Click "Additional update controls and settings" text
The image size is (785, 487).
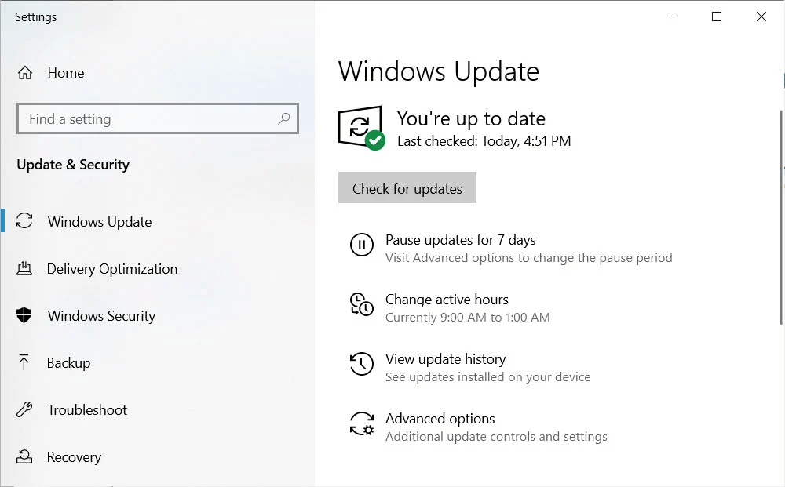[496, 437]
